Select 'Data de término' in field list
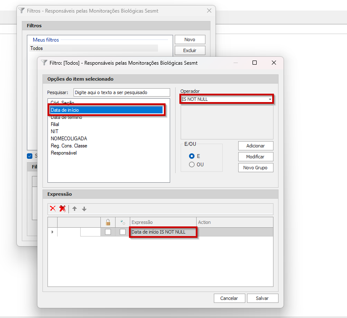 coord(66,117)
